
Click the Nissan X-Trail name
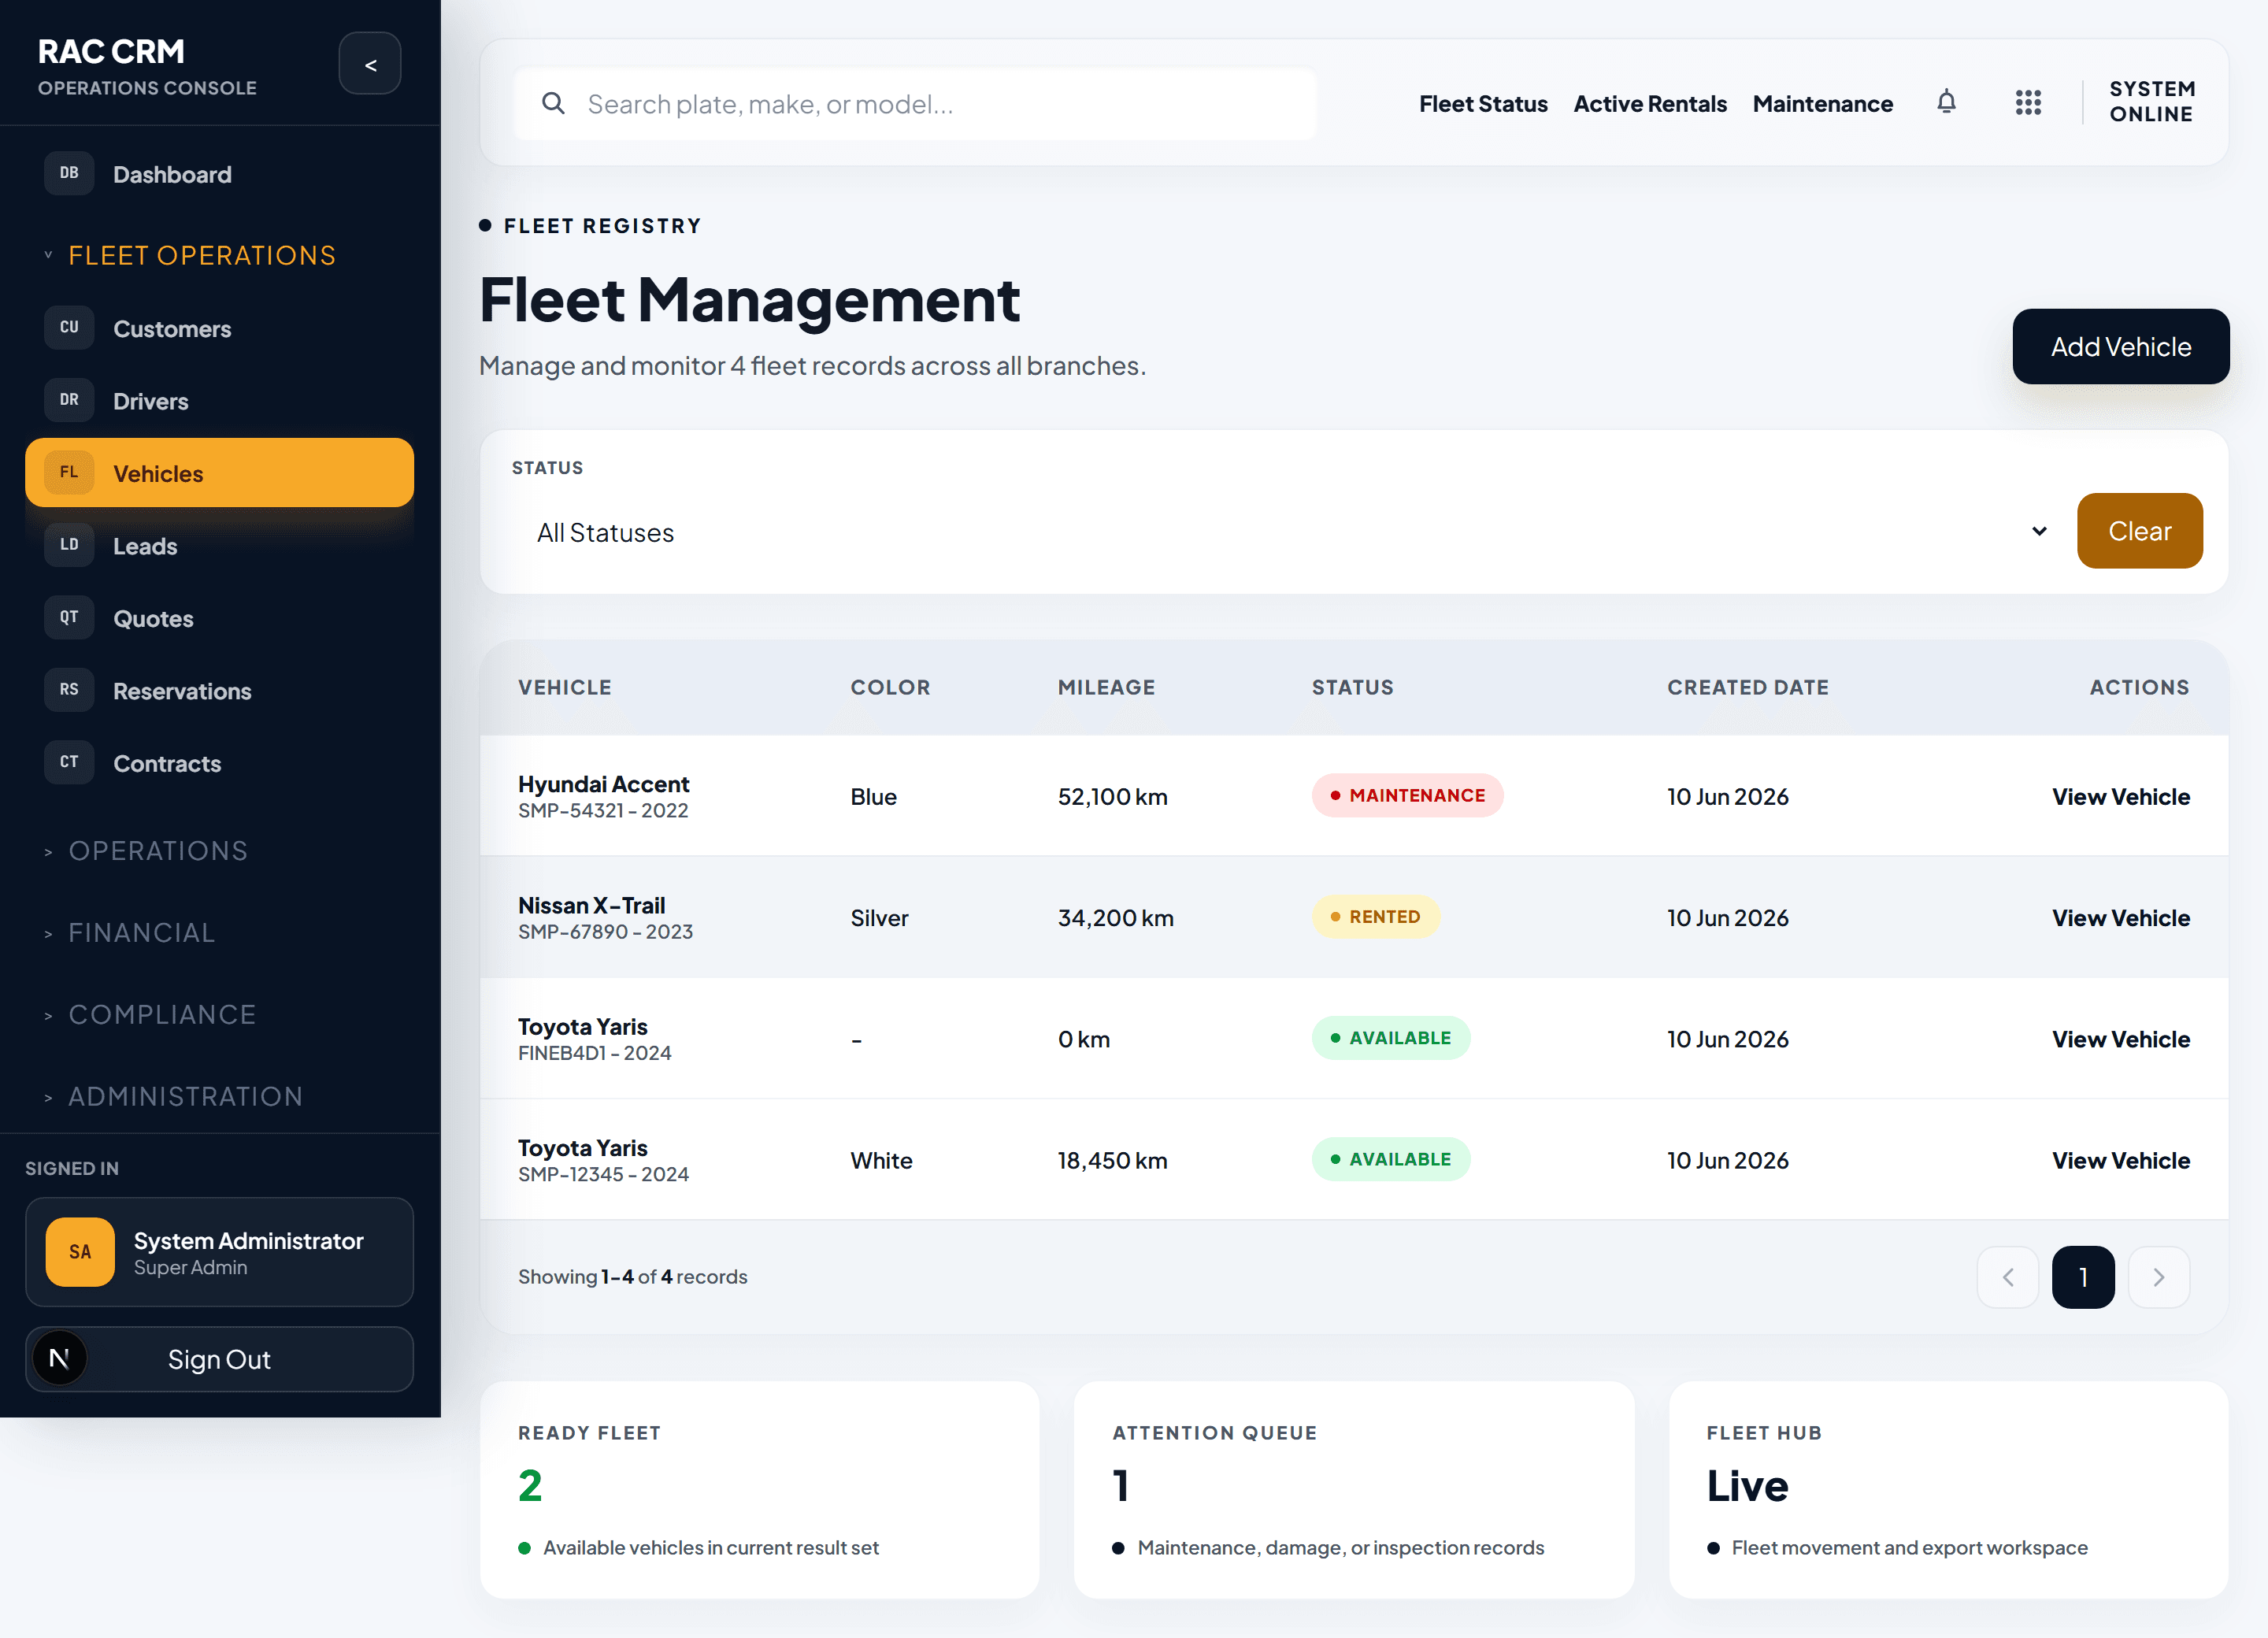click(591, 905)
